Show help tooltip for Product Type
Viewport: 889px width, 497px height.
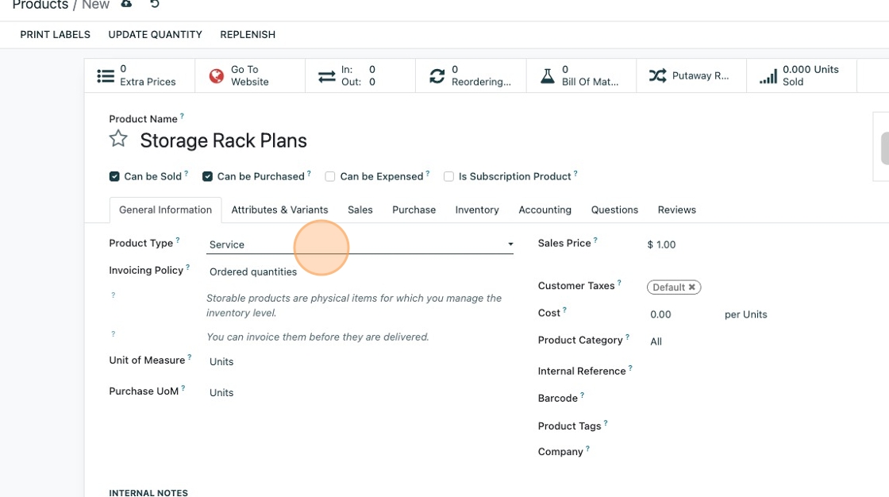pos(178,240)
